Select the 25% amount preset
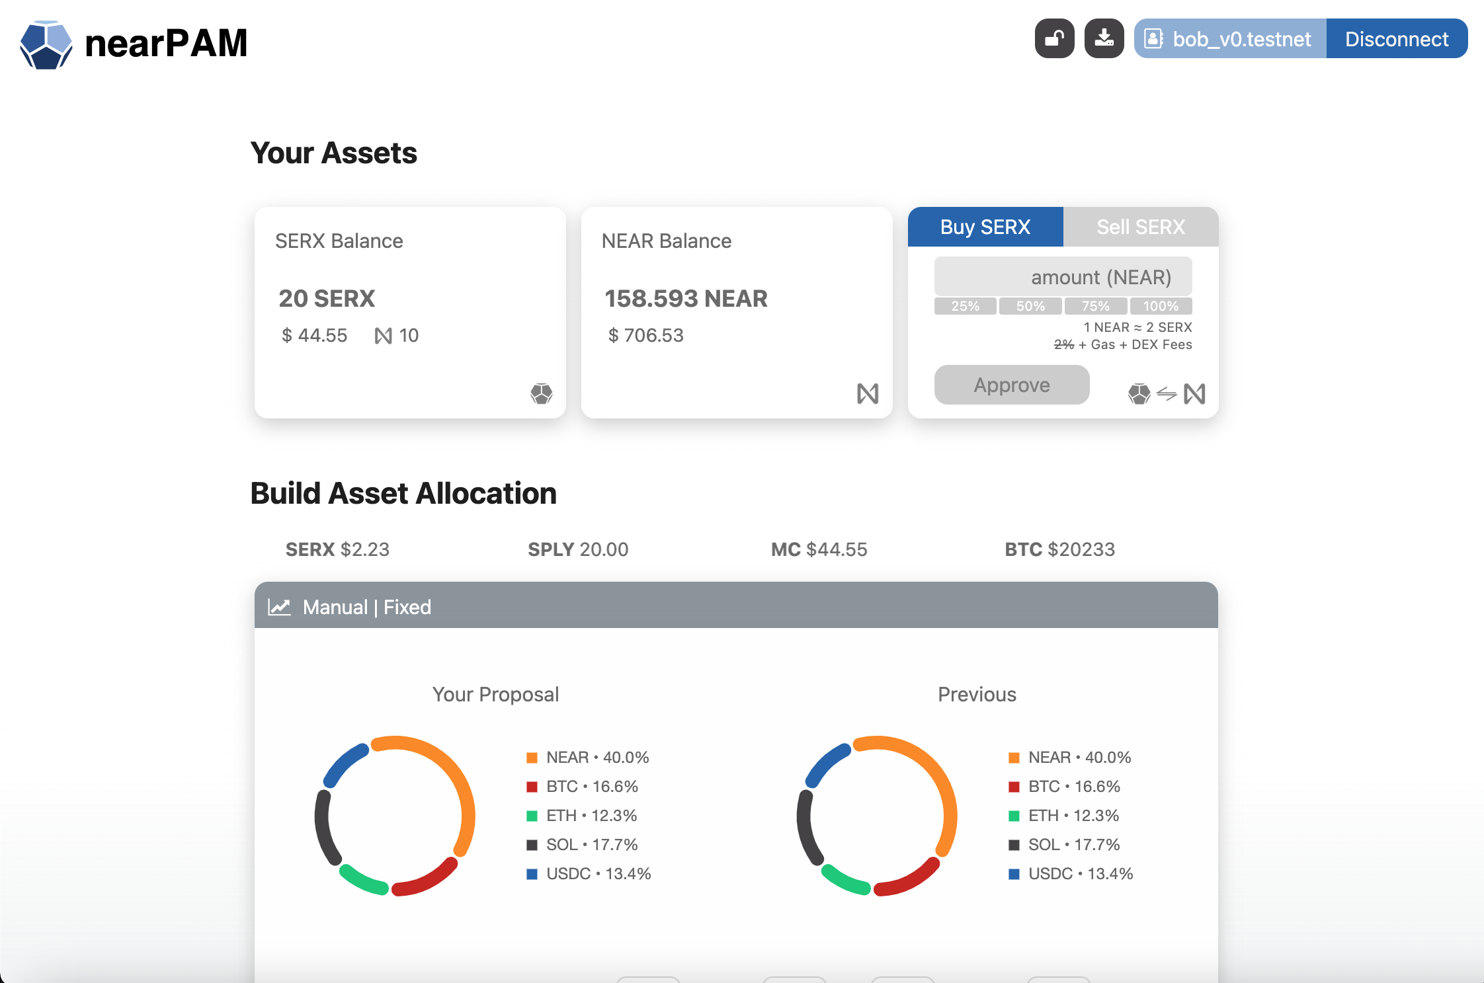This screenshot has height=983, width=1484. pyautogui.click(x=965, y=306)
